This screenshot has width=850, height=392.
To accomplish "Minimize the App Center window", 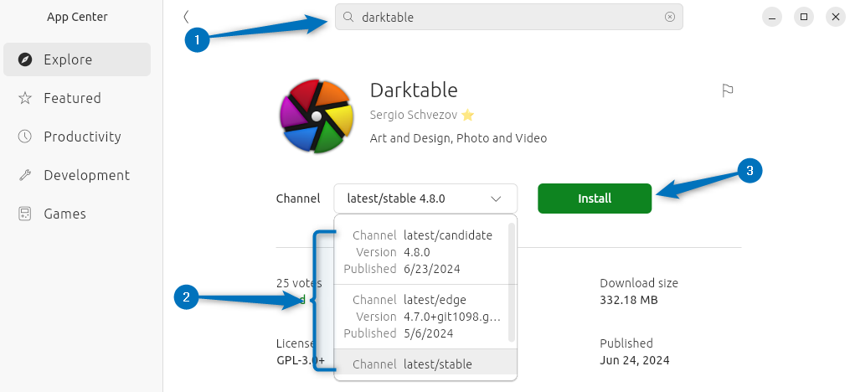I will 772,17.
